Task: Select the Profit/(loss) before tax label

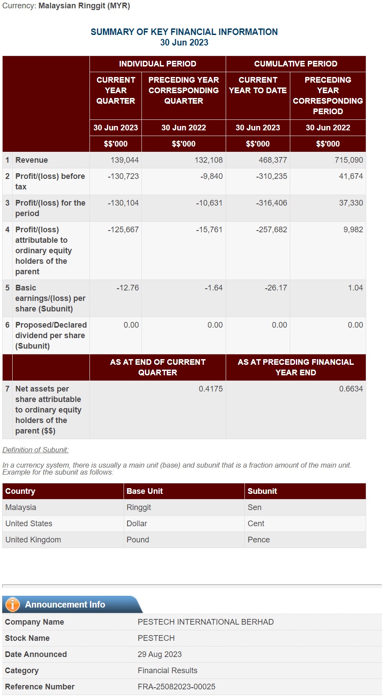Action: [50, 182]
